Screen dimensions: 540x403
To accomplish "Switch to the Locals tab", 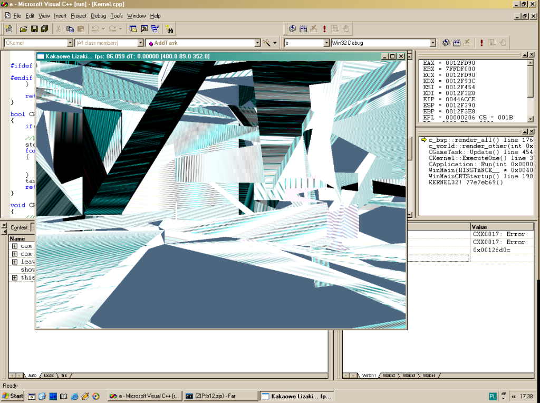I will [49, 376].
